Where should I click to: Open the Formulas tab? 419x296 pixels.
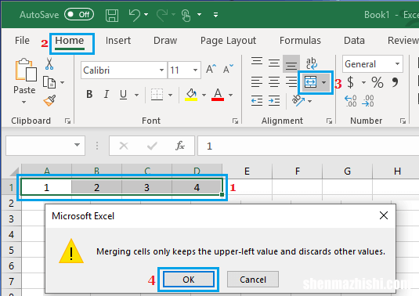[300, 41]
